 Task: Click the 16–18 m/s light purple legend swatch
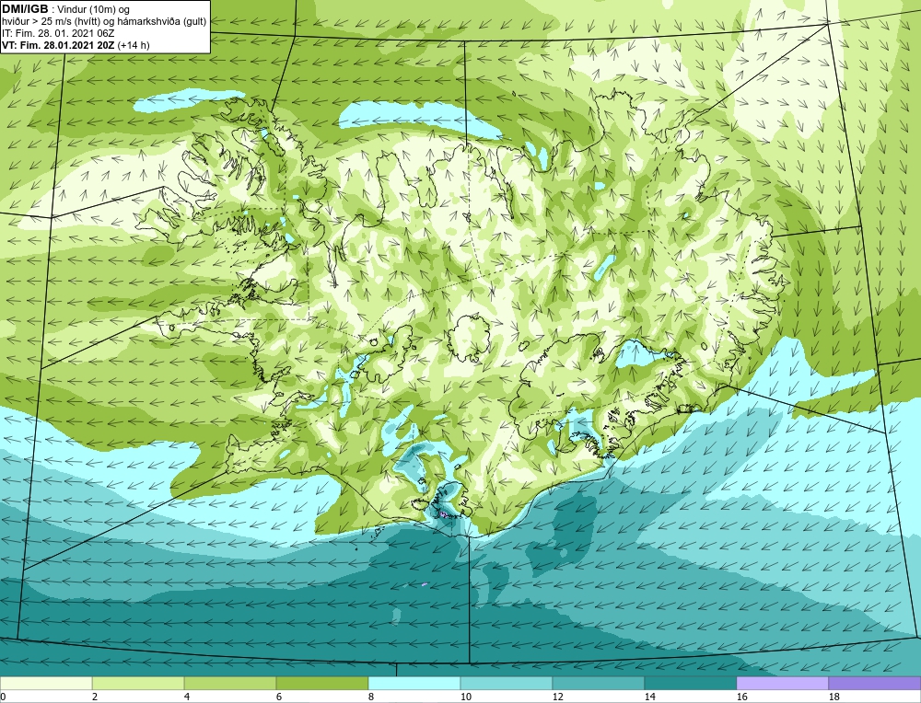click(x=782, y=683)
